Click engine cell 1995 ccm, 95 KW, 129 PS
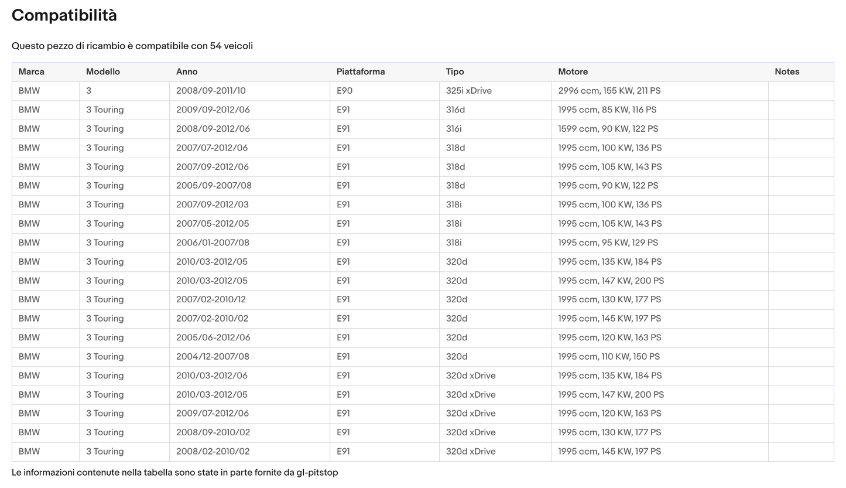This screenshot has height=488, width=846. coord(660,243)
